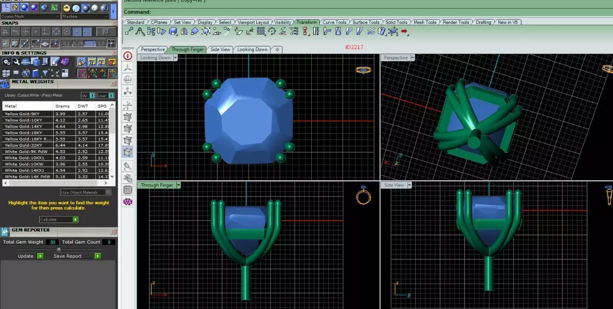Open the Perspective viewport title dropdown
Screen dimensions: 613x309
pos(412,58)
